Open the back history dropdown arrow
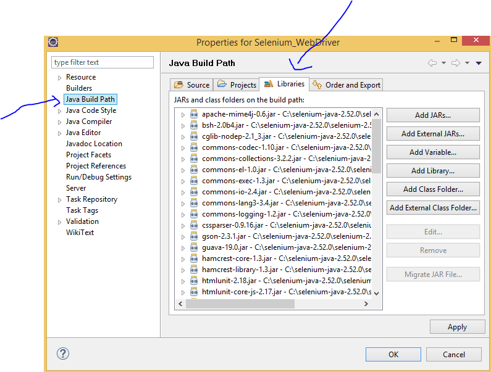491x372 pixels. tap(443, 63)
